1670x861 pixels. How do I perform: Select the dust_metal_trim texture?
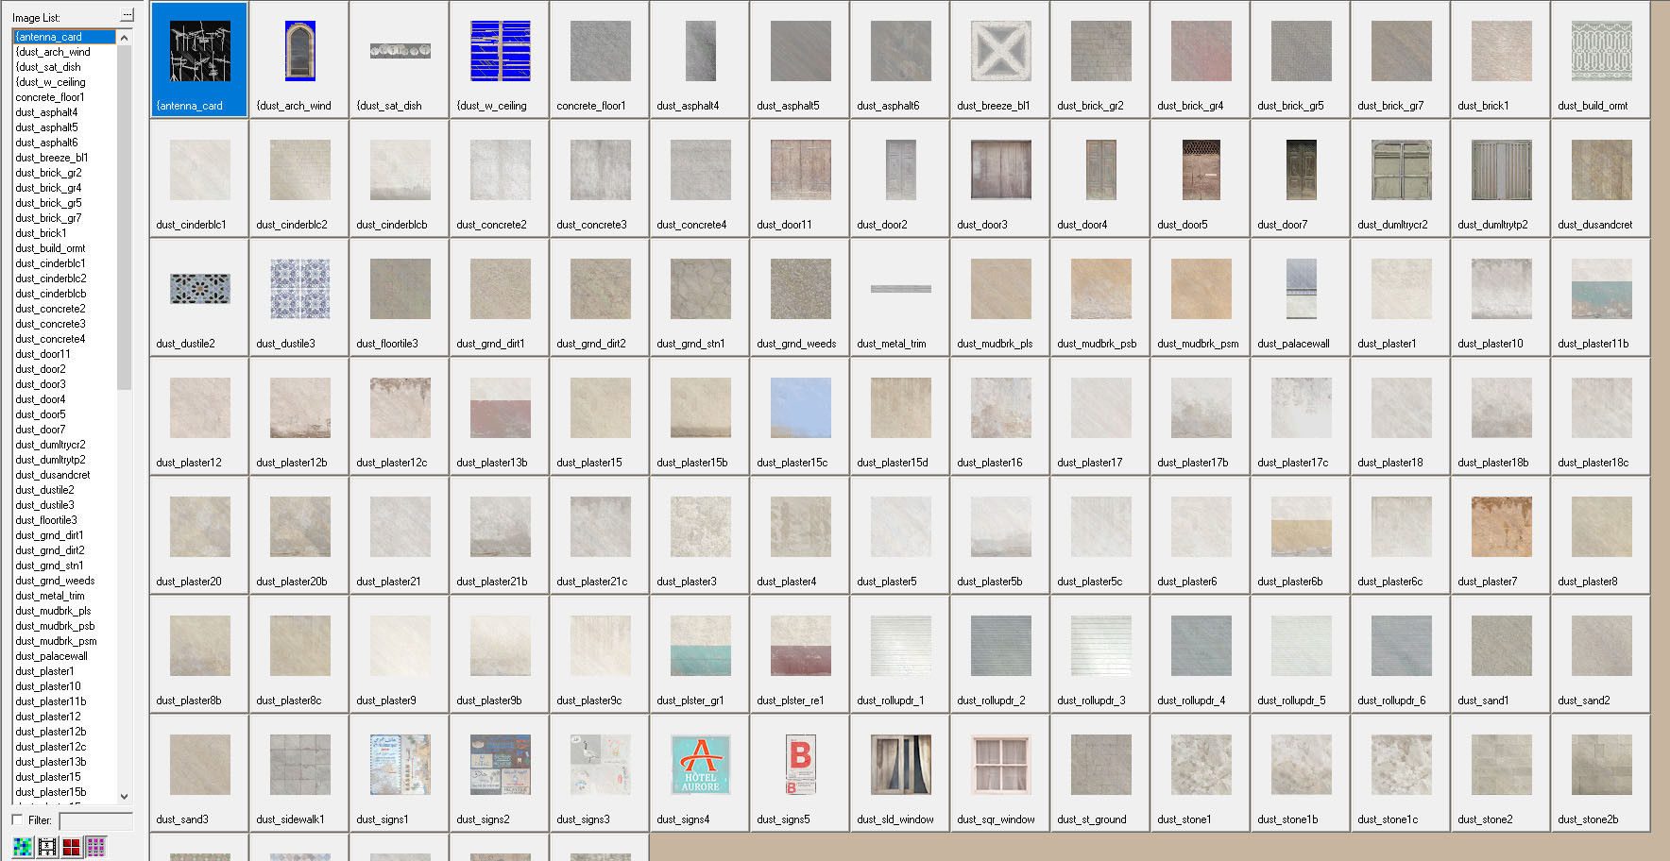pyautogui.click(x=898, y=290)
